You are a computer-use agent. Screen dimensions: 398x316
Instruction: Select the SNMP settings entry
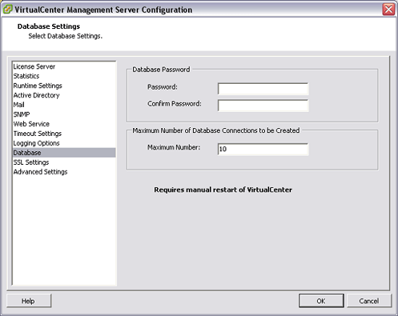click(22, 114)
